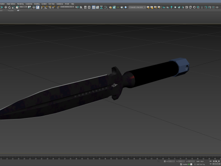Open the Rendering menu

tap(20, 4)
